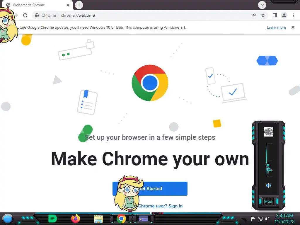Open the Chrome profile avatar button
Viewport: 300px width, 225px height.
point(284,15)
